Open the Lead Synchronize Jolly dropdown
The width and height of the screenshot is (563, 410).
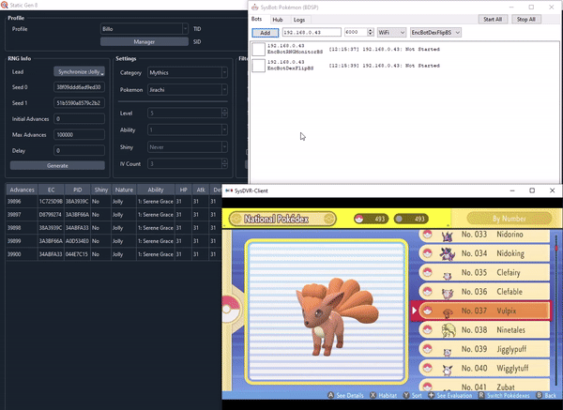pos(80,72)
